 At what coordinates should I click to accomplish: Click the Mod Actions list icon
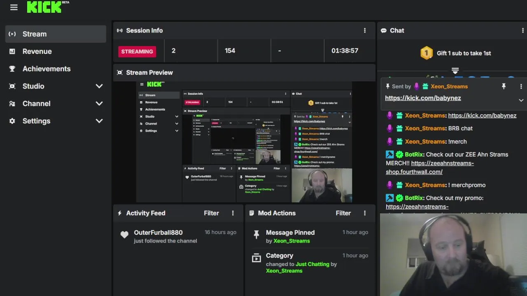click(x=252, y=213)
